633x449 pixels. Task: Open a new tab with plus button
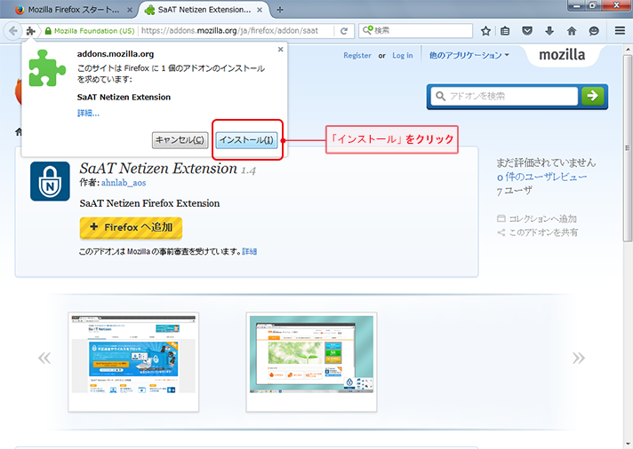click(x=280, y=10)
